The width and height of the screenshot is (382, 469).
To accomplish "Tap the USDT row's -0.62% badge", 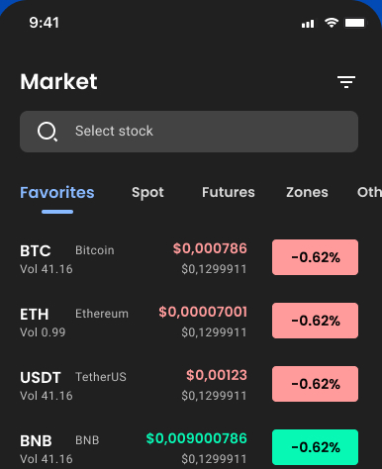I will [315, 384].
